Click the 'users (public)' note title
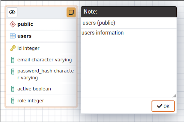 (x=99, y=23)
